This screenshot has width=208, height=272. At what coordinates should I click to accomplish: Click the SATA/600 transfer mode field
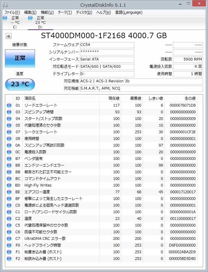107,67
